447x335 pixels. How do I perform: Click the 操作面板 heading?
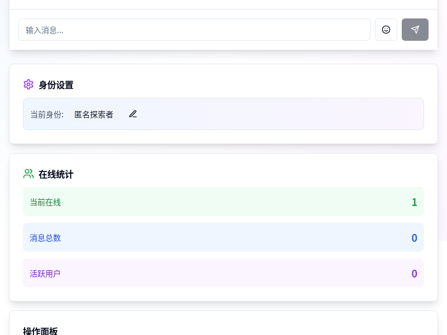coord(40,331)
